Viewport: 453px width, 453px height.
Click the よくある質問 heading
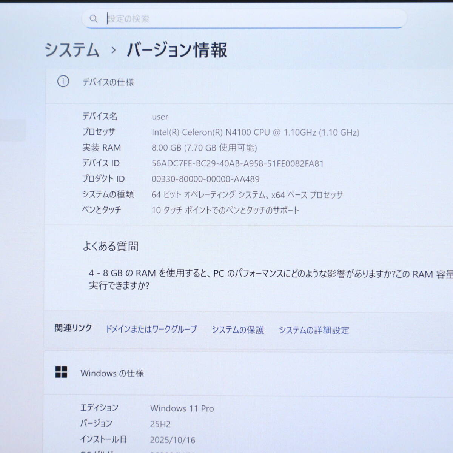tap(111, 246)
